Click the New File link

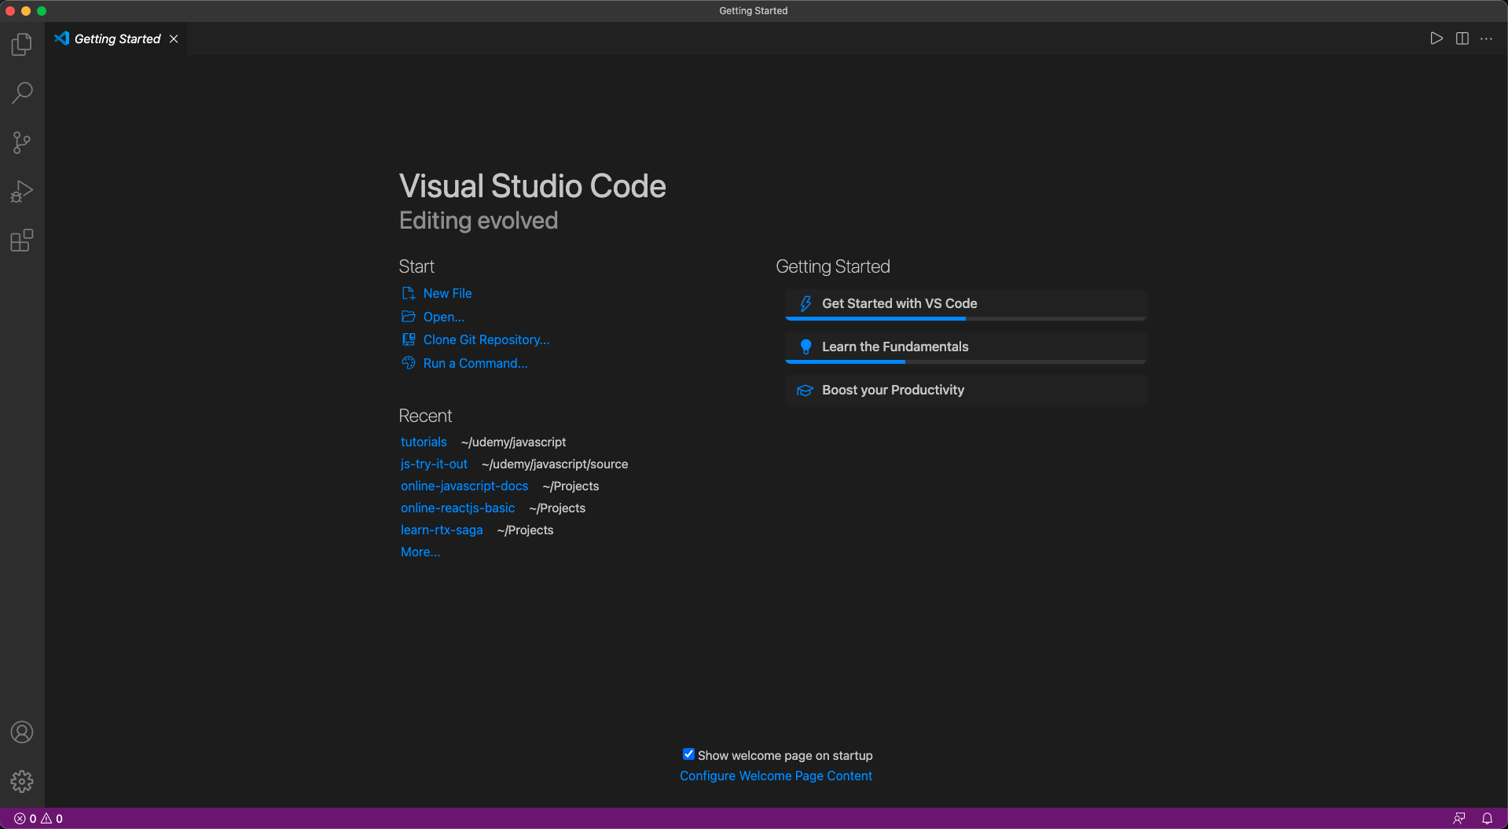[447, 293]
